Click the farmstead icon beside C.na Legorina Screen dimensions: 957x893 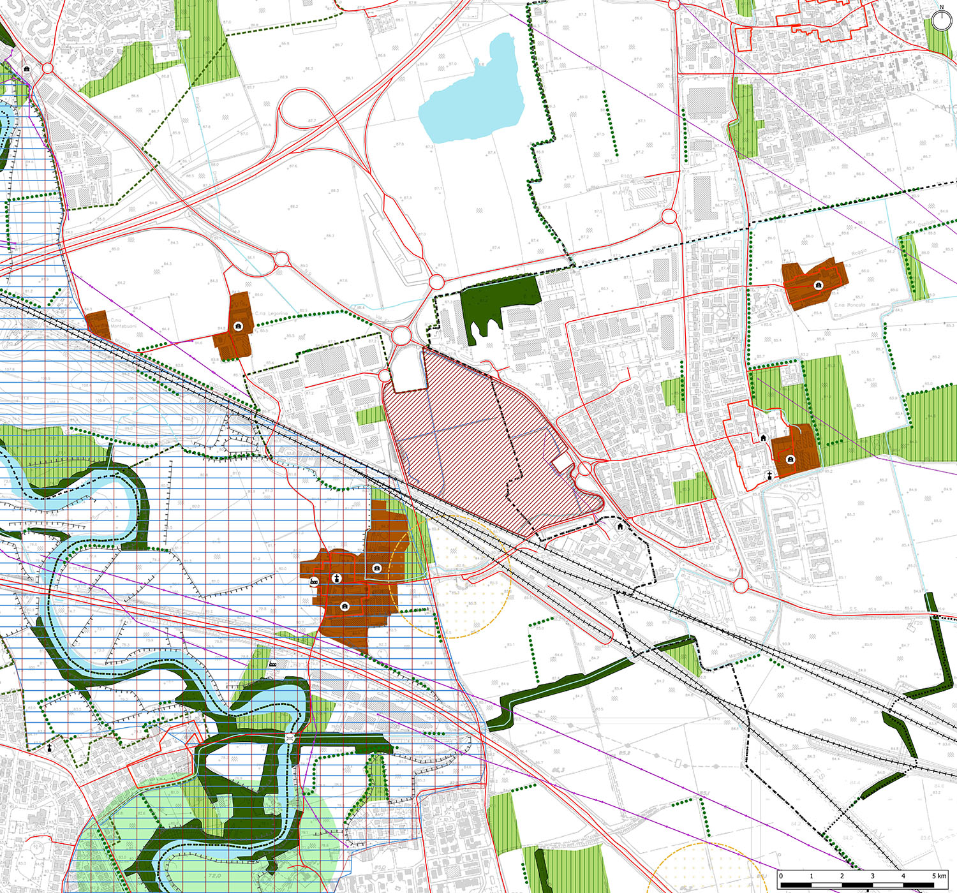(x=238, y=326)
